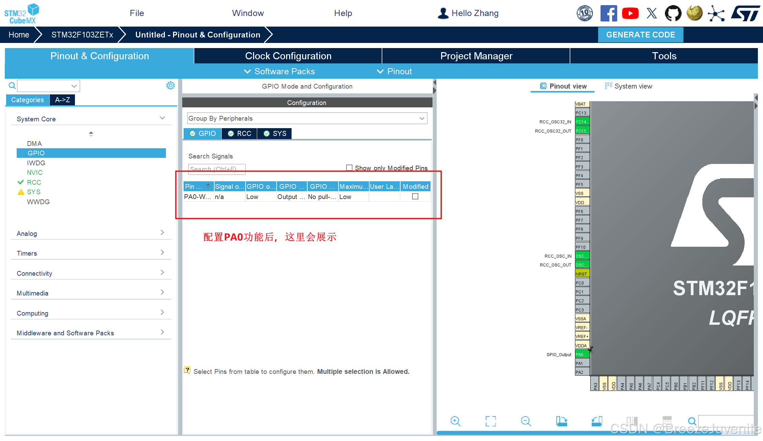
Task: Click the fit-to-screen frame icon
Action: (490, 421)
